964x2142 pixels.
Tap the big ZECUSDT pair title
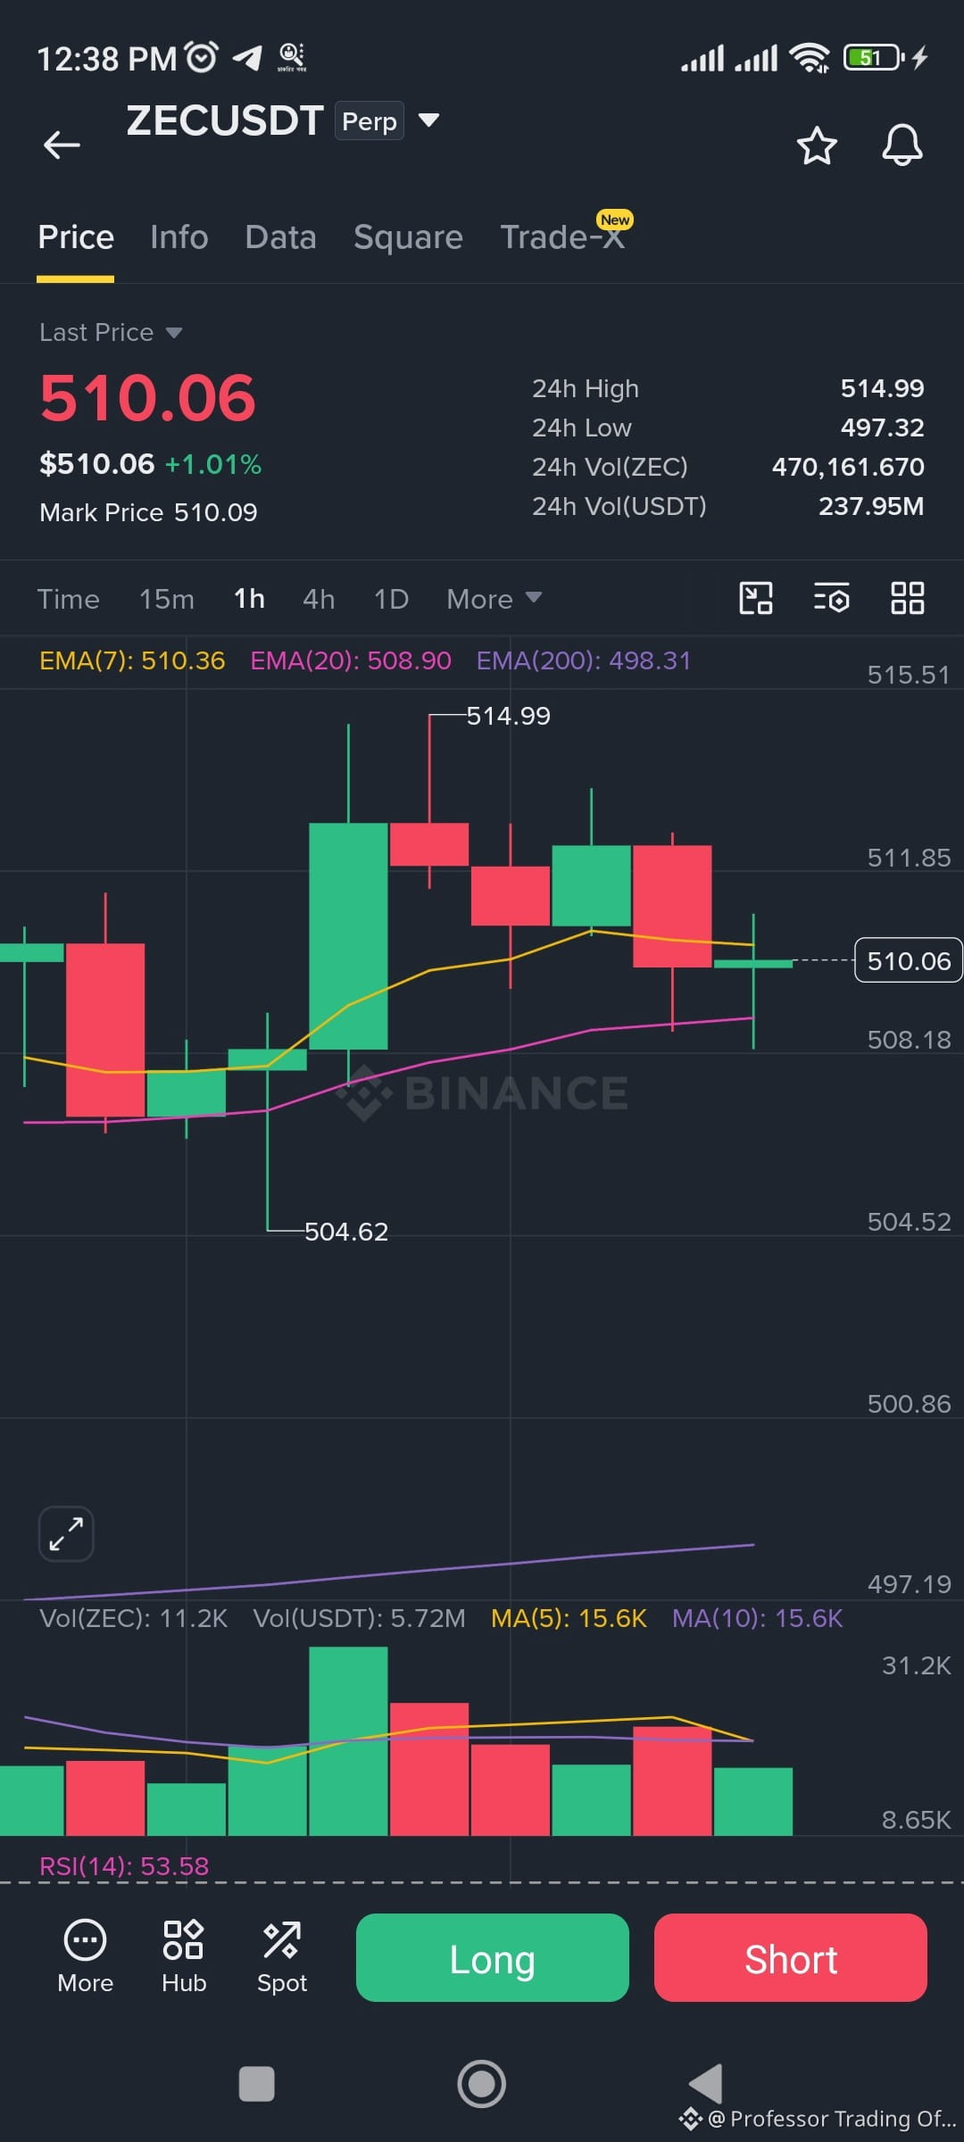click(225, 120)
